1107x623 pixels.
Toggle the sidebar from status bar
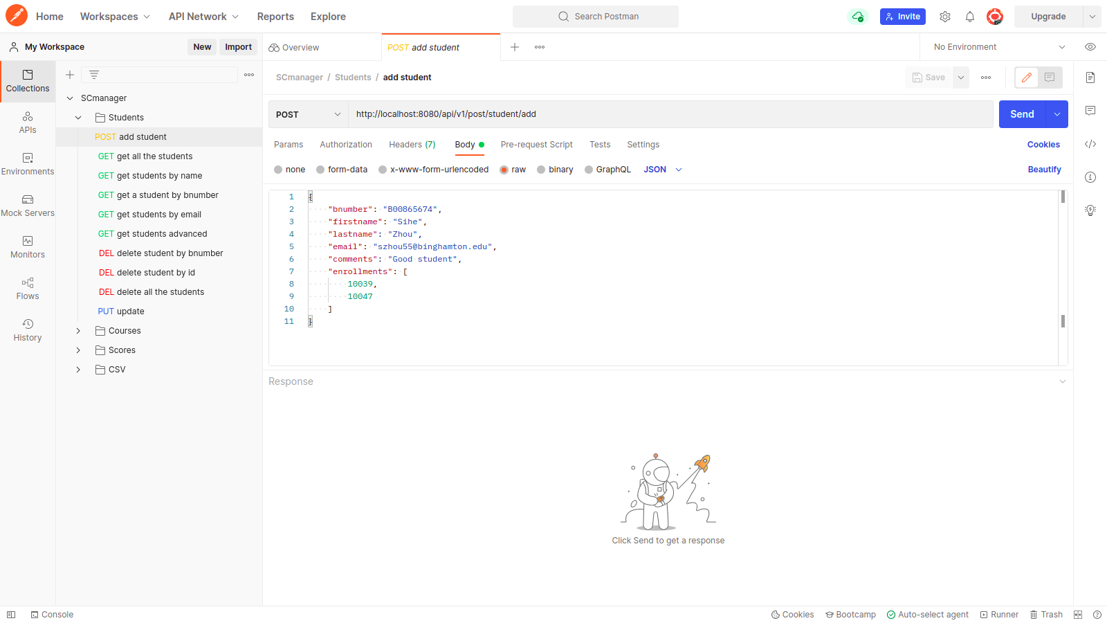tap(11, 615)
